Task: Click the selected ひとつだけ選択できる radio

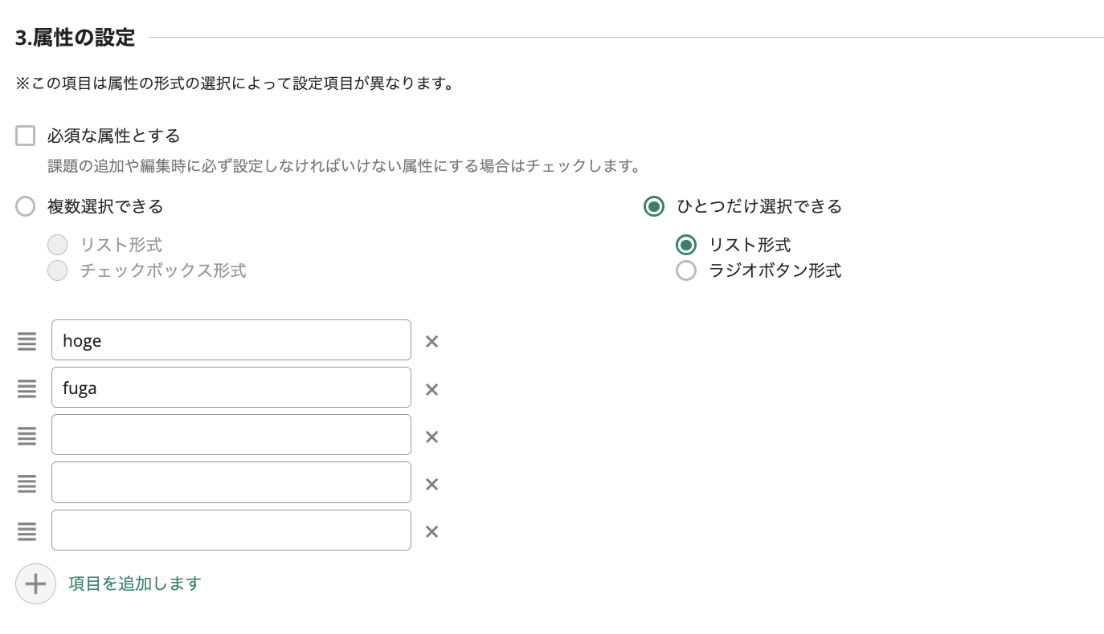Action: pyautogui.click(x=654, y=206)
